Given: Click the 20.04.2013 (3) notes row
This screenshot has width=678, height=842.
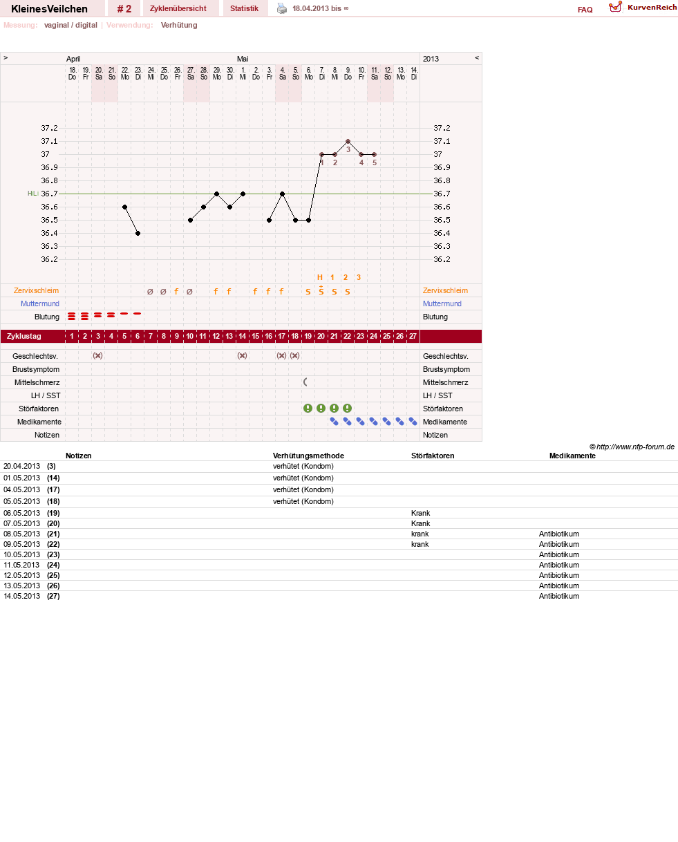Looking at the screenshot, I should pos(339,467).
